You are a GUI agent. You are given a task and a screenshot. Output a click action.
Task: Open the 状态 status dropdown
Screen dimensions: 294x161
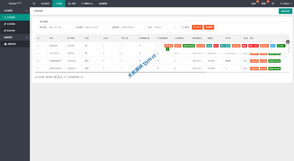click(166, 27)
